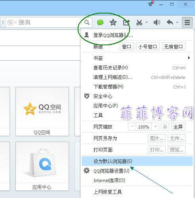Expand the 书签 submenu arrow

189,58
